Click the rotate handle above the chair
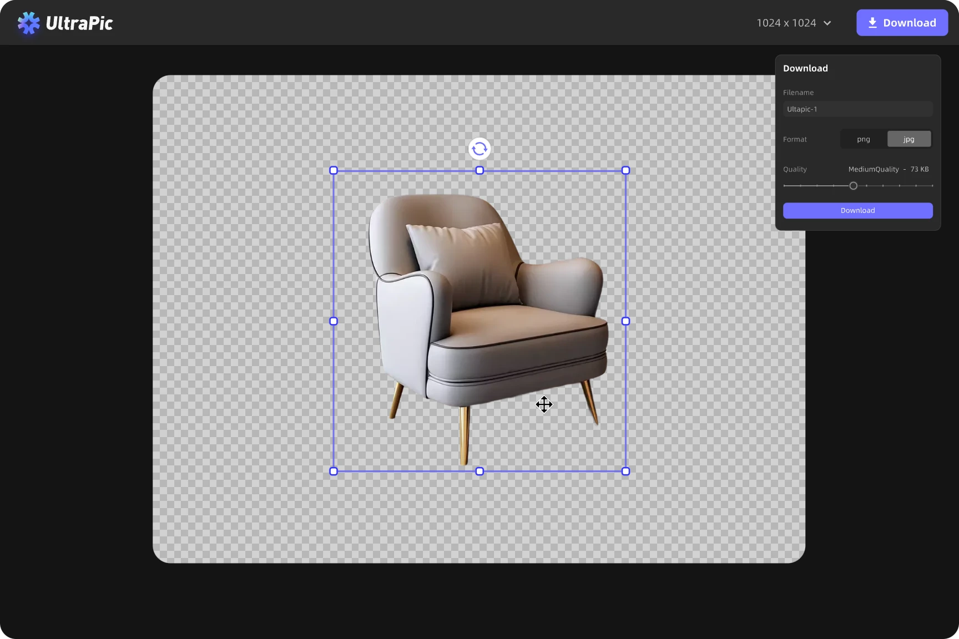Viewport: 959px width, 639px height. pos(479,149)
